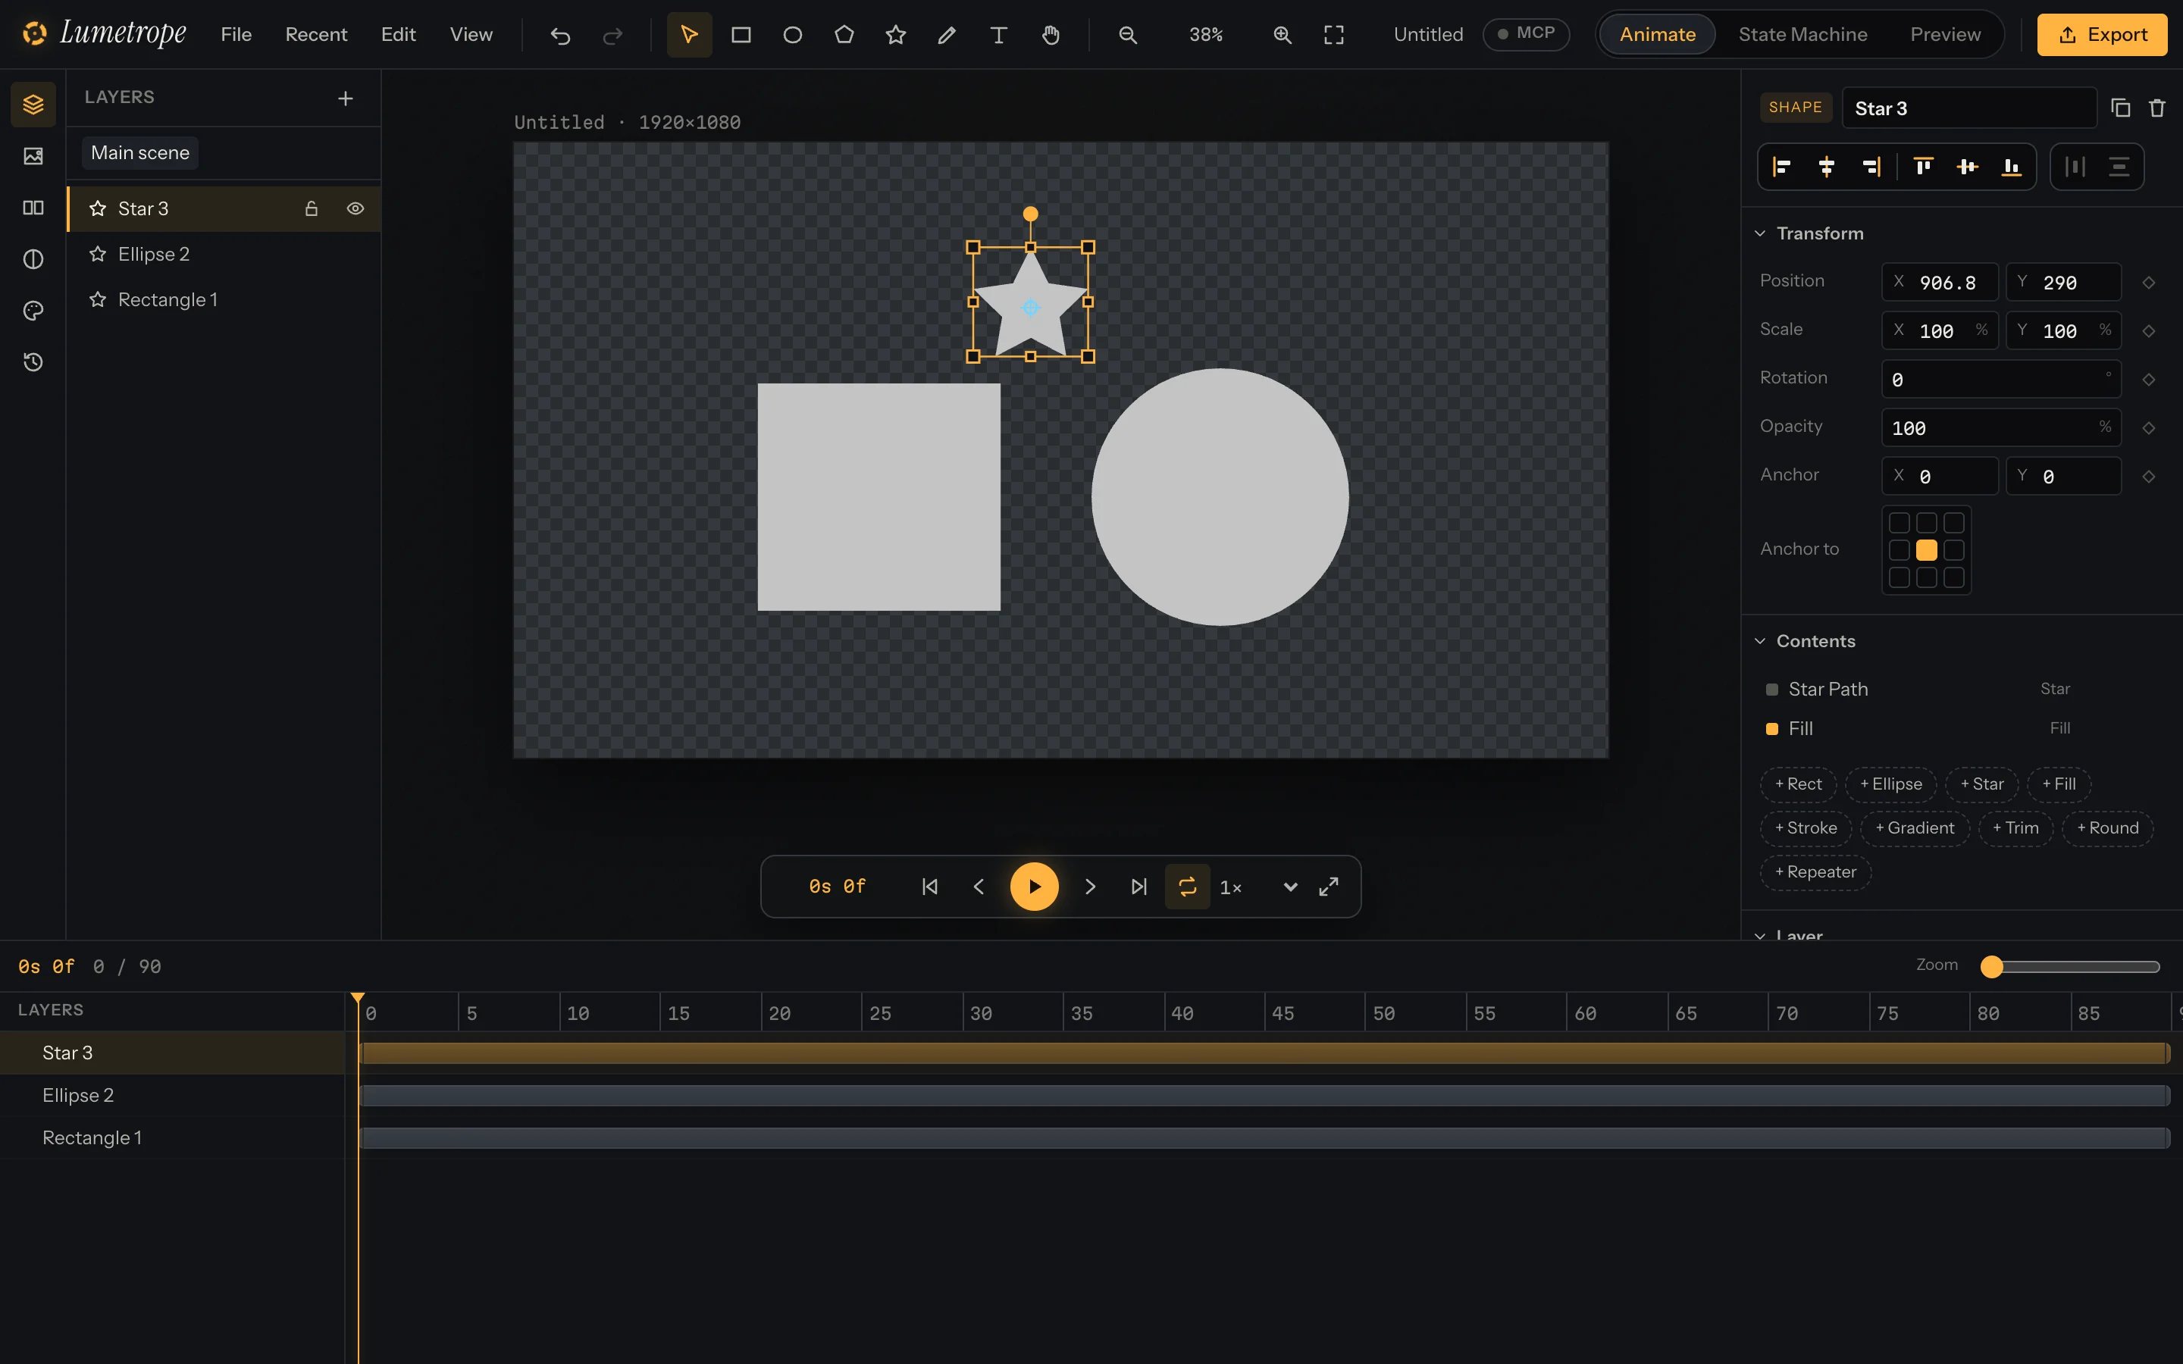Toggle lock on Star 3 layer

[312, 208]
